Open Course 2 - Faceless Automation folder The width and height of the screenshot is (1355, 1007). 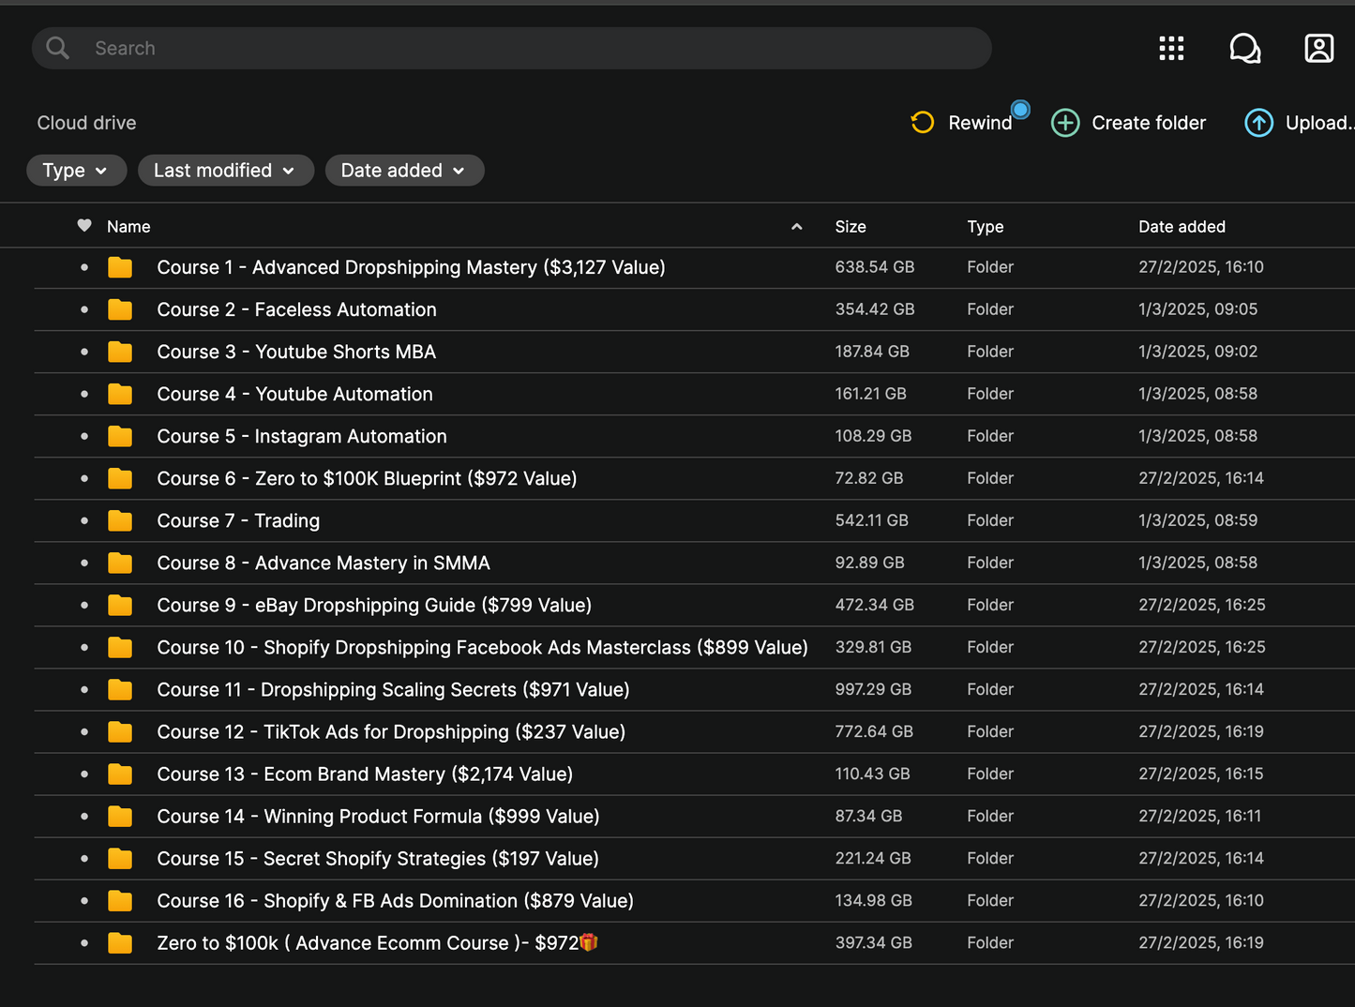pos(296,309)
